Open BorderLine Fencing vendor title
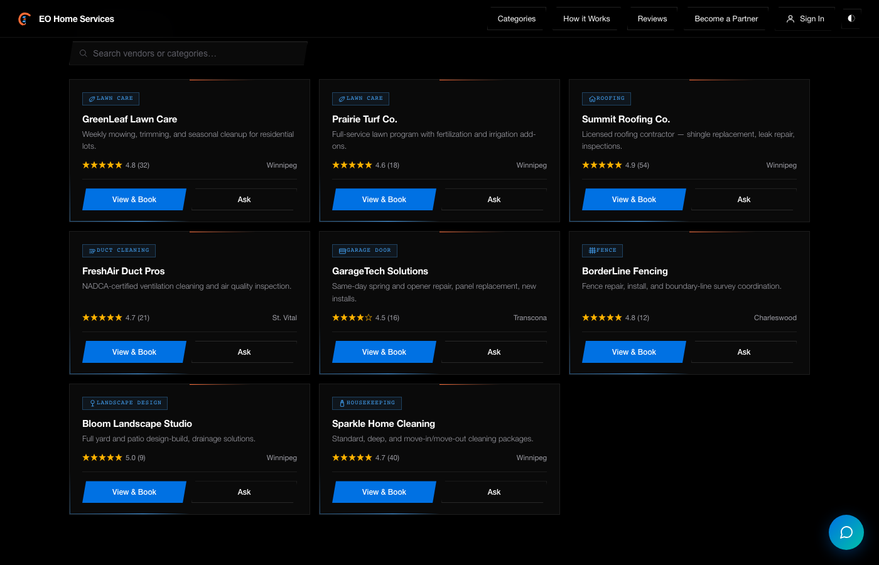The height and width of the screenshot is (565, 879). tap(625, 271)
